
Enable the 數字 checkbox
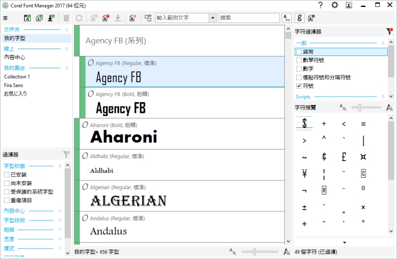point(299,69)
